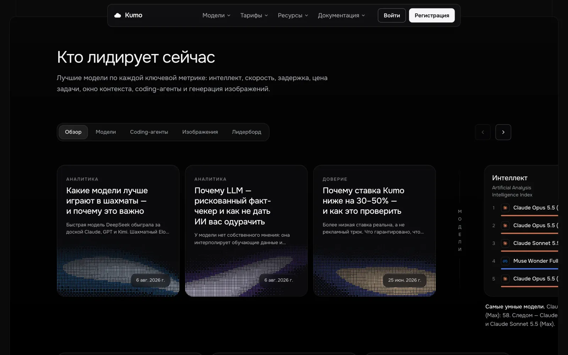Click the Регистрация button
Image resolution: width=568 pixels, height=355 pixels.
(432, 15)
